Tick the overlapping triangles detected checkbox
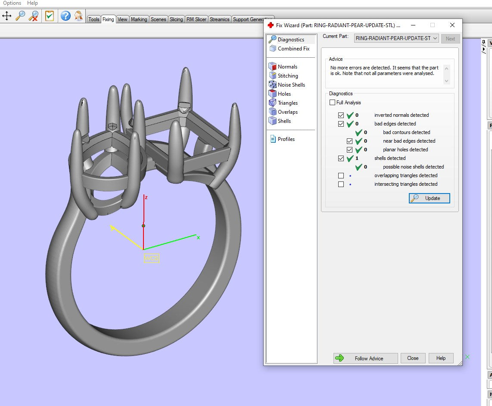 [341, 176]
